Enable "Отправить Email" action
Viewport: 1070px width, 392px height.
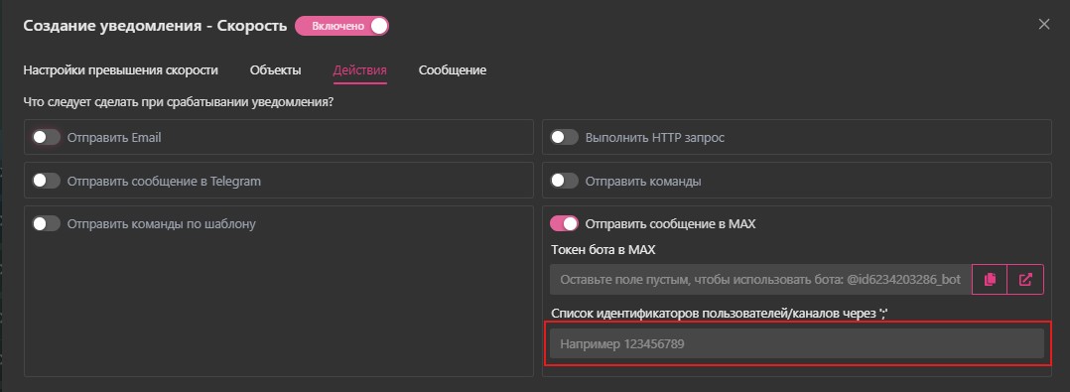click(47, 137)
